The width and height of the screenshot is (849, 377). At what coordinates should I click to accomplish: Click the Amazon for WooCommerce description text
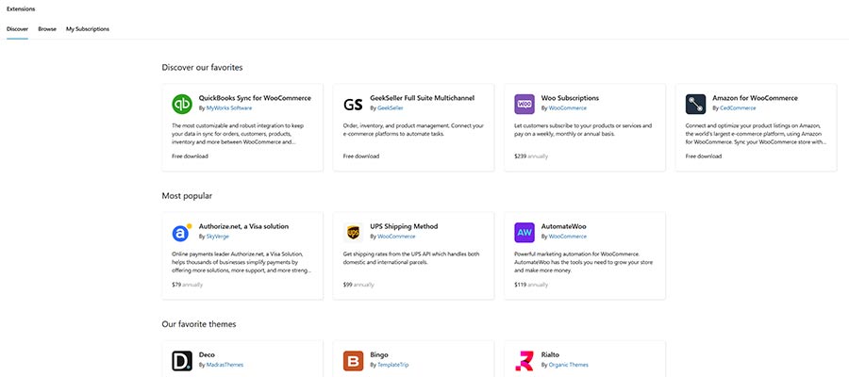pos(757,134)
